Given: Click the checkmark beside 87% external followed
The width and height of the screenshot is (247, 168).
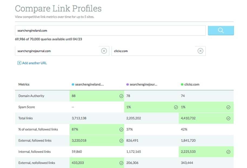Looking at the screenshot, I should pyautogui.click(x=121, y=129).
